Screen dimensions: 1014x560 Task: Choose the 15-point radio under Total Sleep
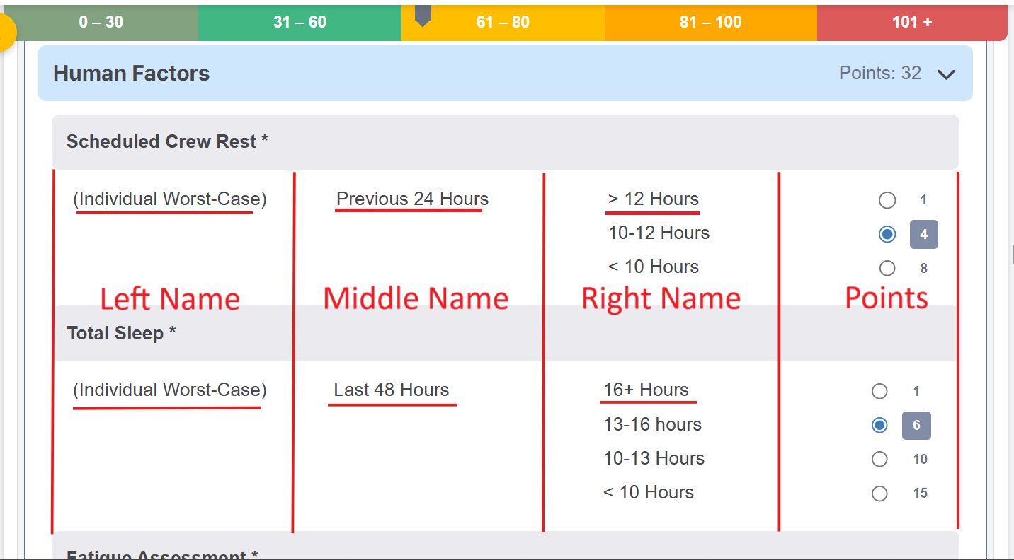(x=879, y=494)
